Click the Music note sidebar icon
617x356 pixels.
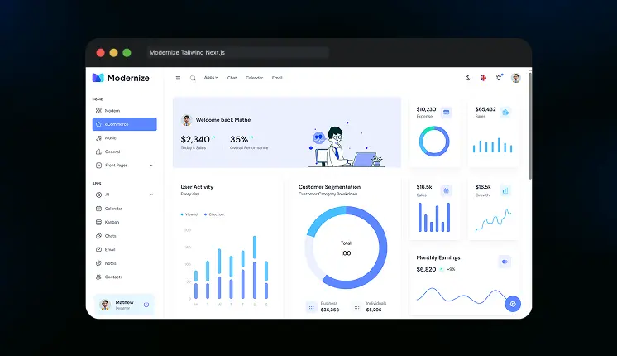click(98, 137)
